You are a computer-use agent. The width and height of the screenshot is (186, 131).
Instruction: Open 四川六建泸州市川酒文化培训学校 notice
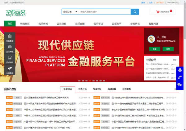138,128
